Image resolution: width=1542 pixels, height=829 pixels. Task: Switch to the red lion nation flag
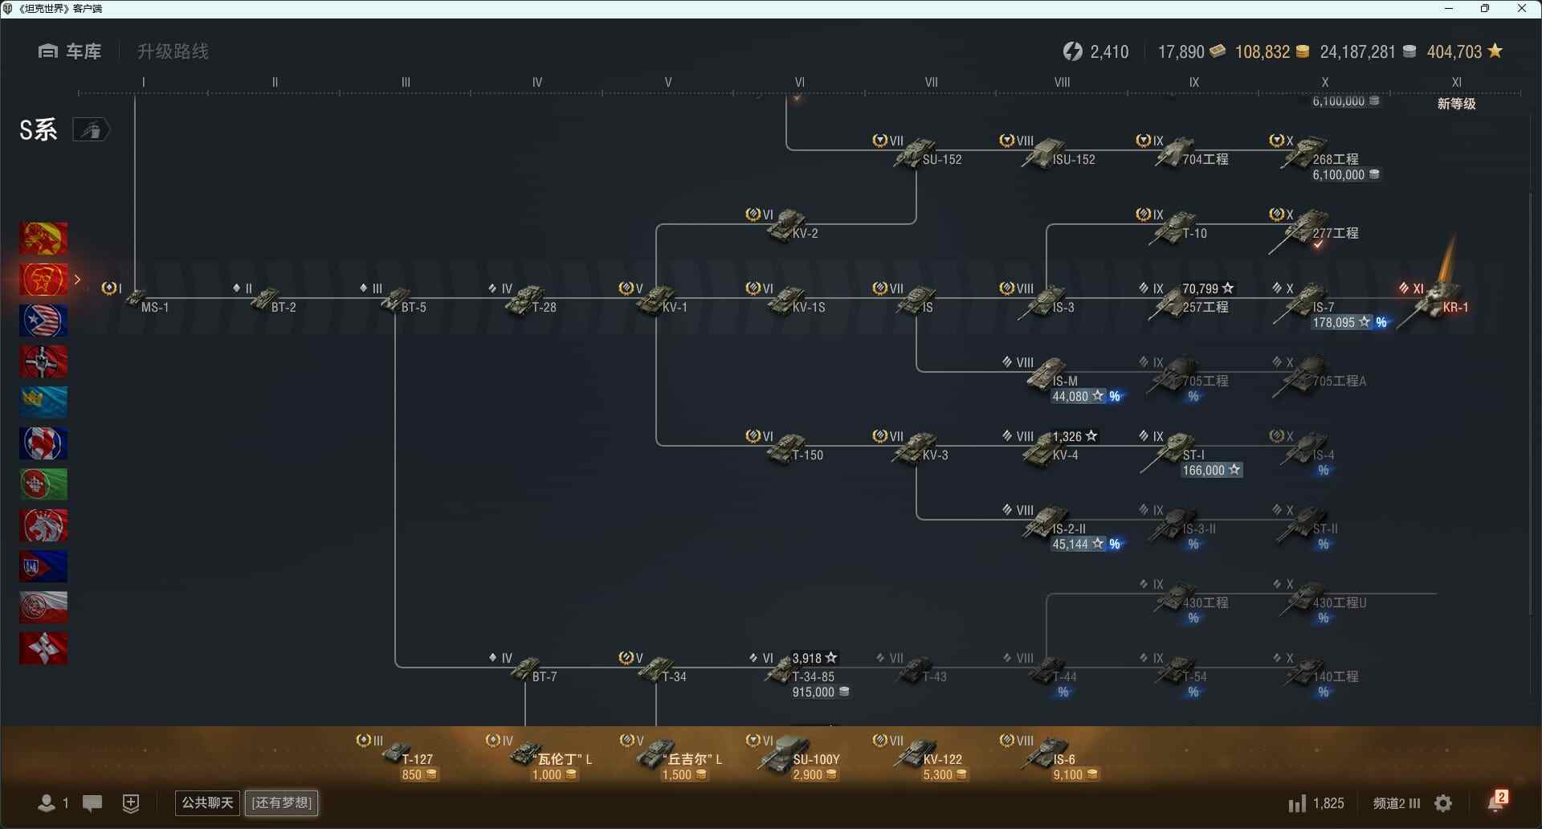43,525
